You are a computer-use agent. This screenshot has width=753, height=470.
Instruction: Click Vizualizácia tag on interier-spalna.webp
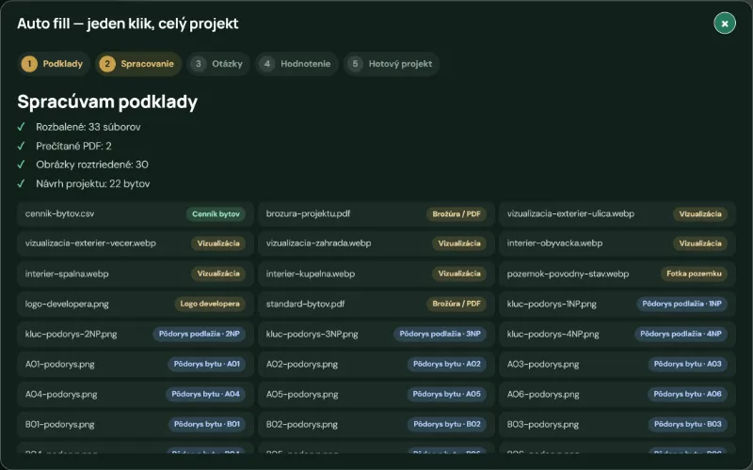pos(218,274)
